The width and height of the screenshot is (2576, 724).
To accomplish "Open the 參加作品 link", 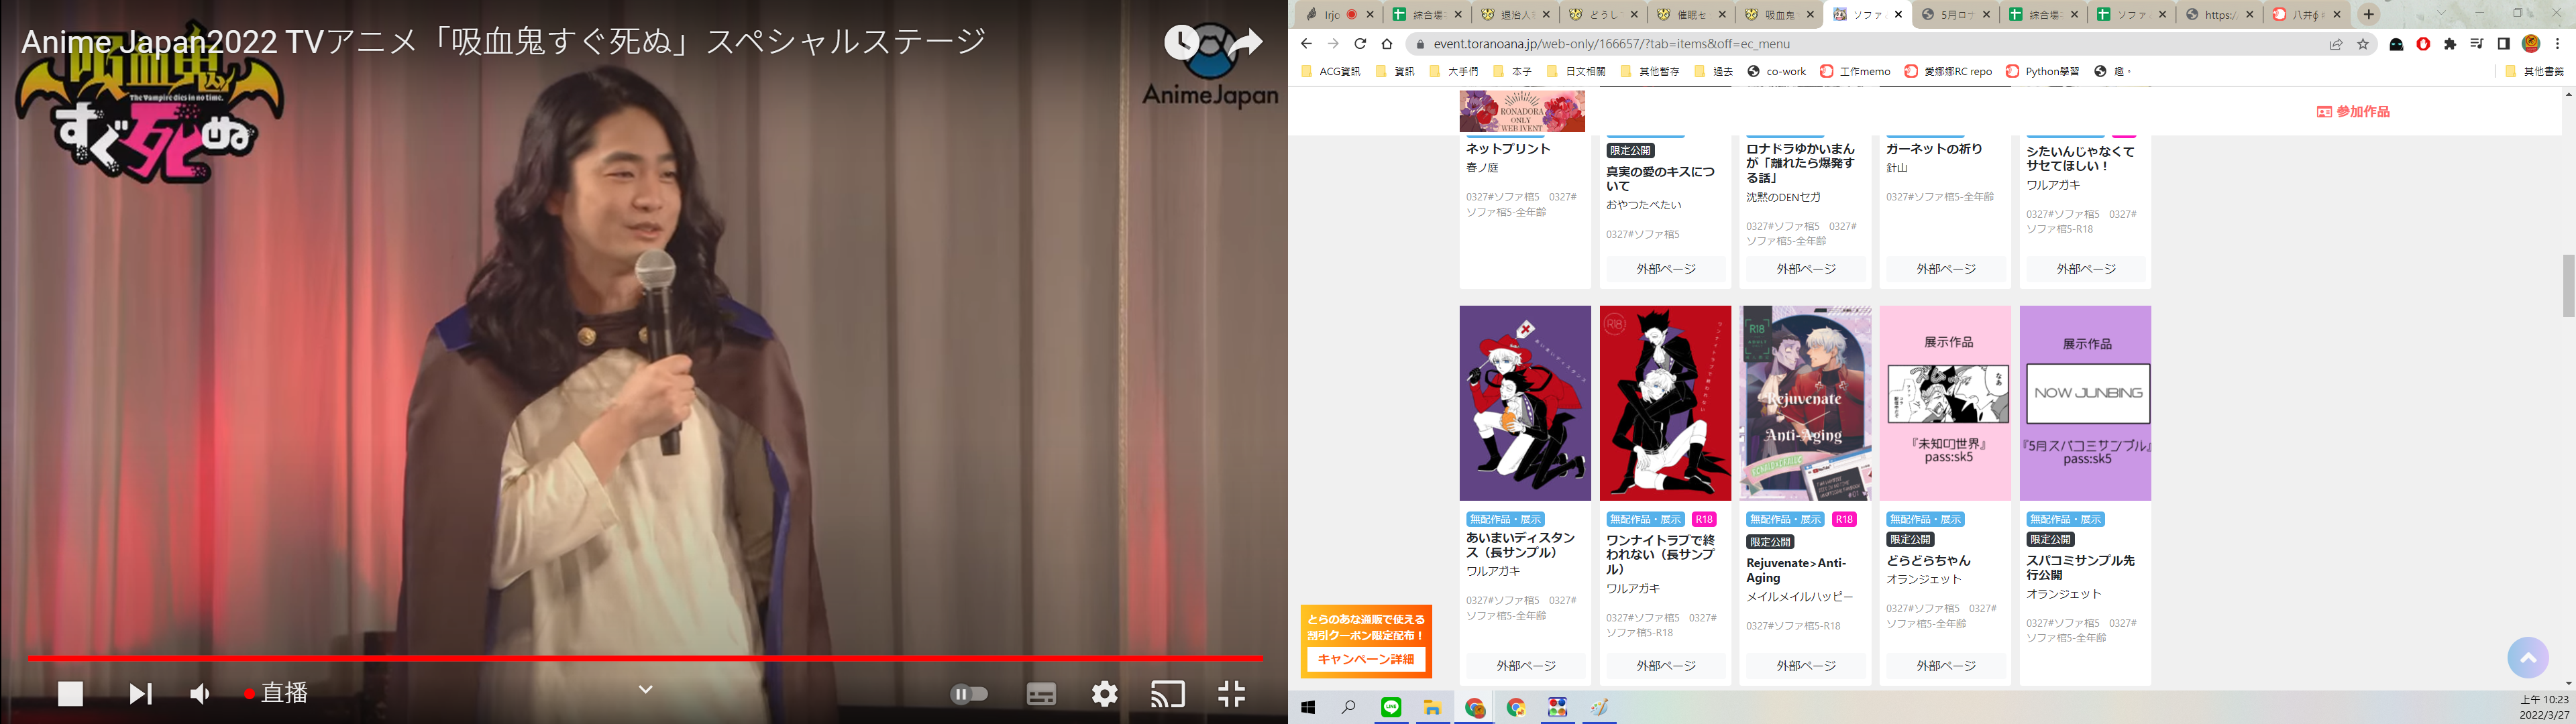I will (2353, 112).
